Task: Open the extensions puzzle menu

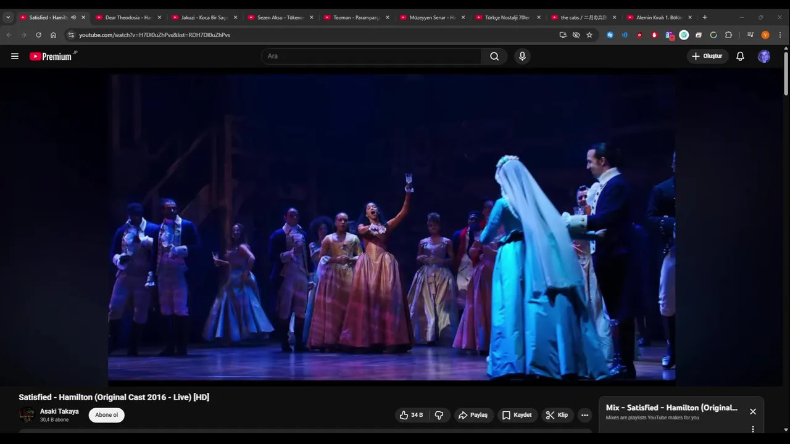Action: 728,35
